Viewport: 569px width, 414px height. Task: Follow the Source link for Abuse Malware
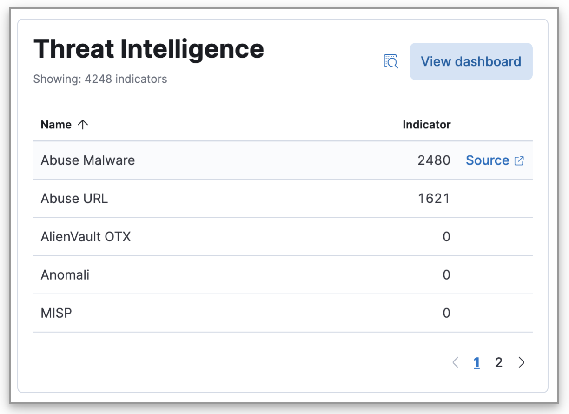pos(488,160)
